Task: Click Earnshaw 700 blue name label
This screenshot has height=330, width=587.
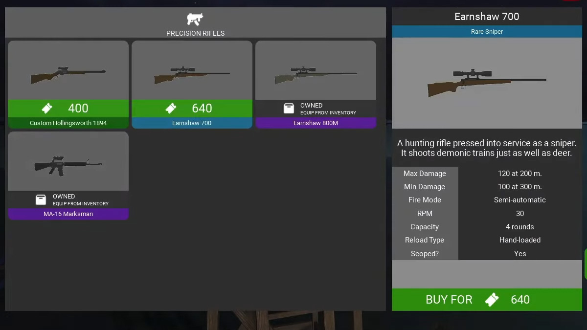Action: (x=192, y=123)
